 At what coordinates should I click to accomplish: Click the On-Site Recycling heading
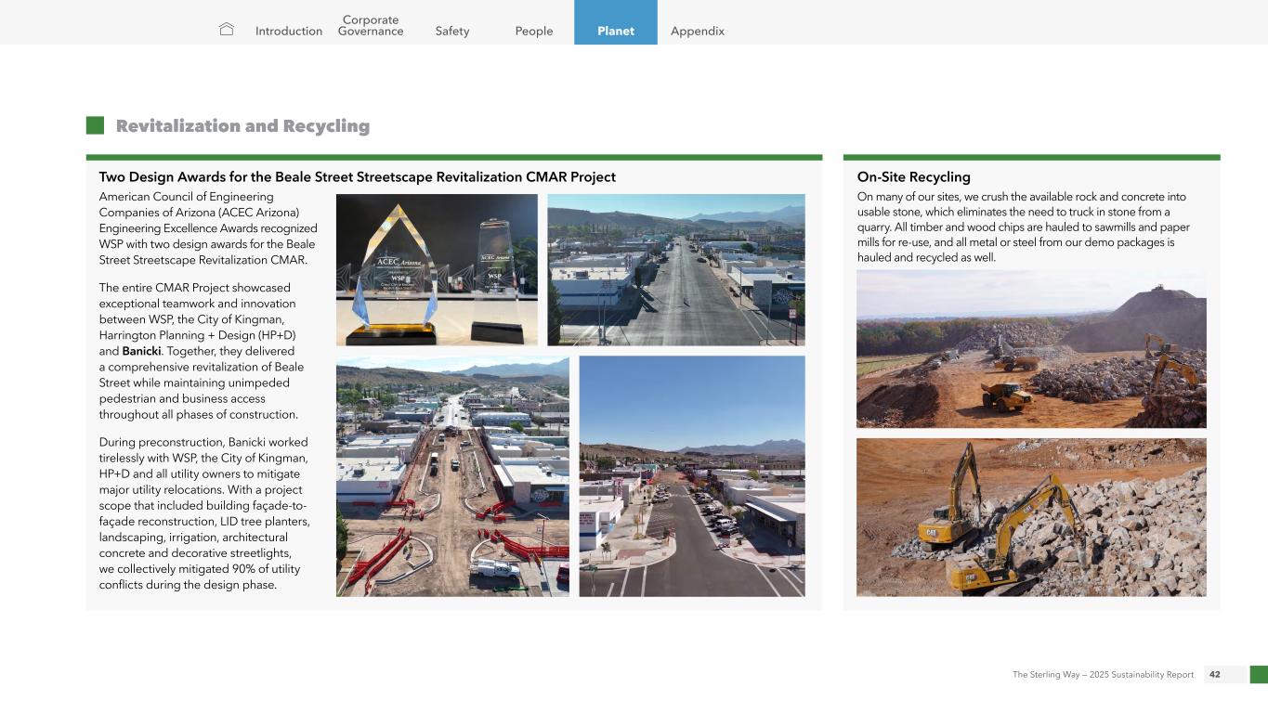[x=913, y=176]
